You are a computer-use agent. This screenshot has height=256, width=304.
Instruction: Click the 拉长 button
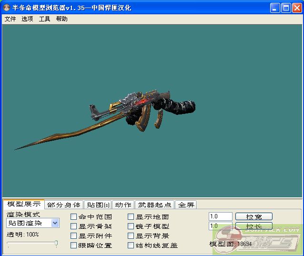(253, 226)
